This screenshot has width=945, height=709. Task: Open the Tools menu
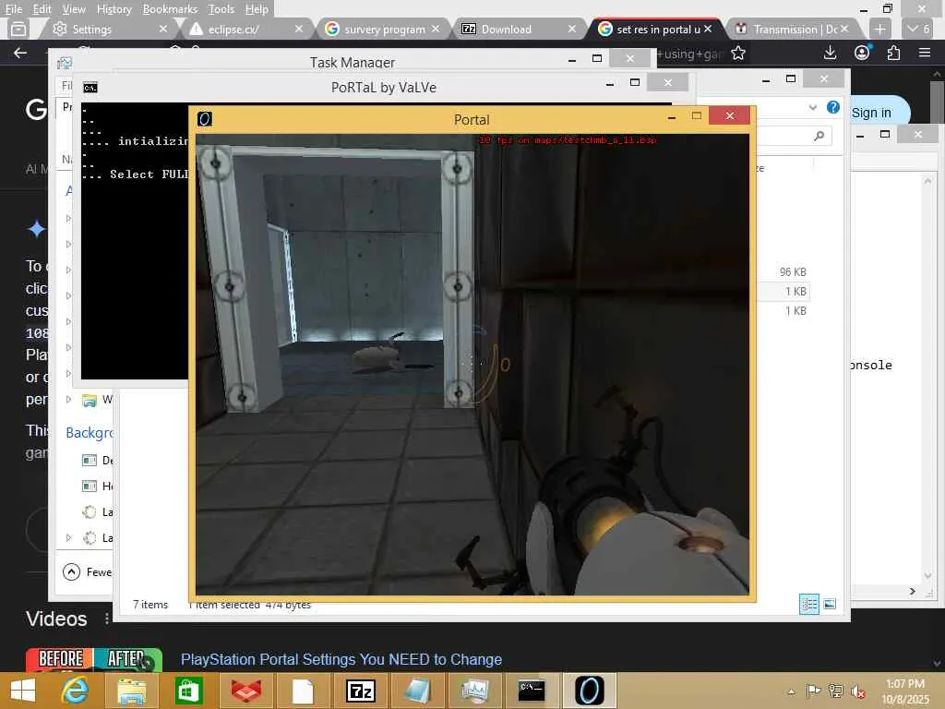pos(221,9)
